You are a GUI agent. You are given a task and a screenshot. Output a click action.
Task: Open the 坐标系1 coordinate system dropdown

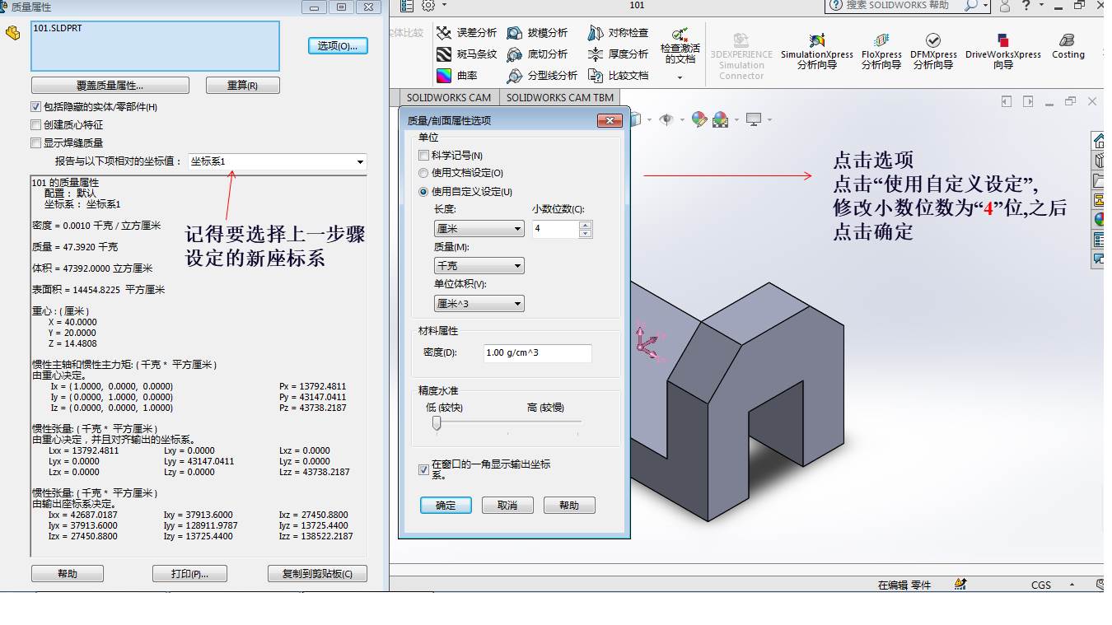pos(278,161)
